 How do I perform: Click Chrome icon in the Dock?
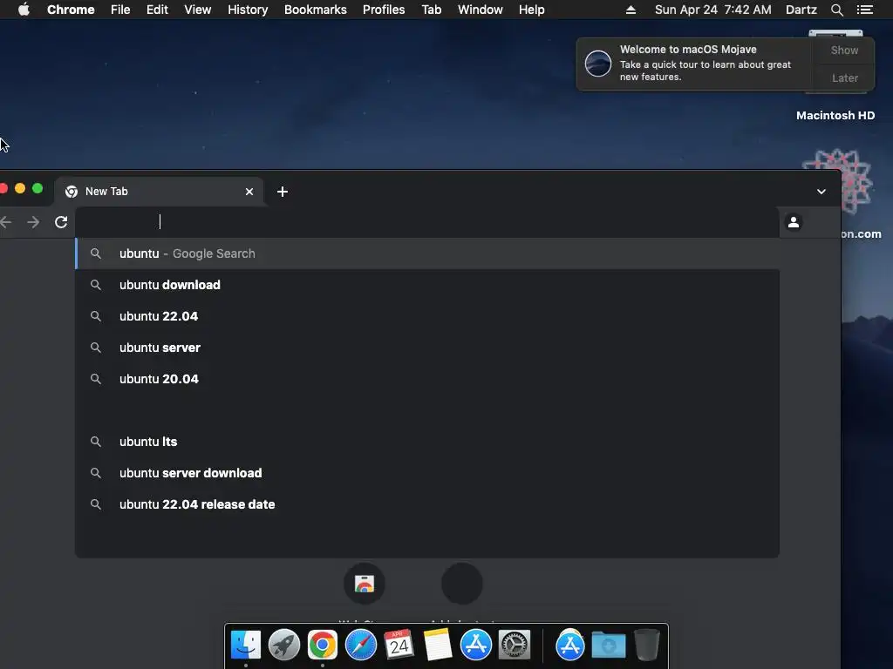click(323, 645)
